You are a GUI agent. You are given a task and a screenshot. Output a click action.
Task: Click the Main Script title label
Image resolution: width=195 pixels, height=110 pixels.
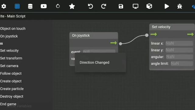[x=16, y=16]
